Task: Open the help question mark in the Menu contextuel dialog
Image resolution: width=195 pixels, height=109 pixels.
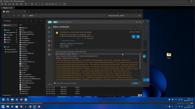Action: tap(140, 27)
